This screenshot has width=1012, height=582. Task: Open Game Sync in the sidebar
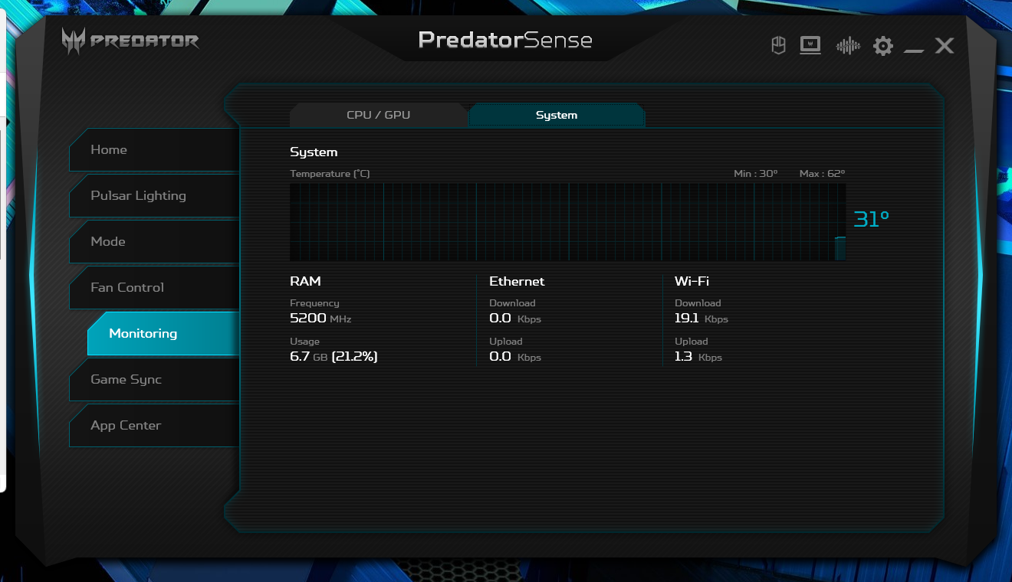(x=154, y=380)
